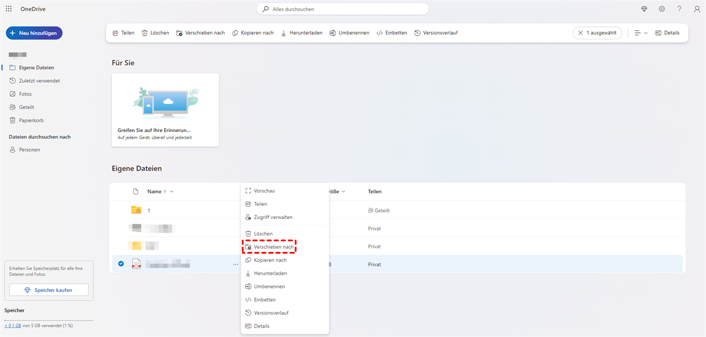
Task: Open the settings gear icon
Action: [x=662, y=9]
